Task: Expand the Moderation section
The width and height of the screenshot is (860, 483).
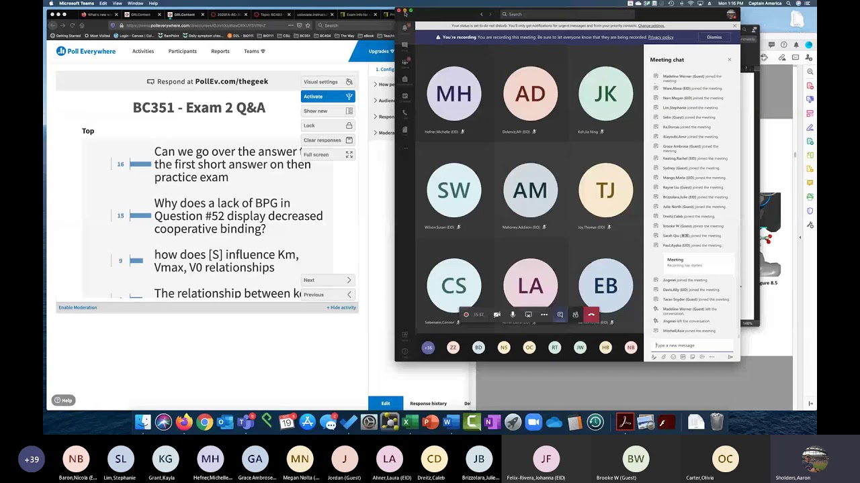Action: (385, 133)
